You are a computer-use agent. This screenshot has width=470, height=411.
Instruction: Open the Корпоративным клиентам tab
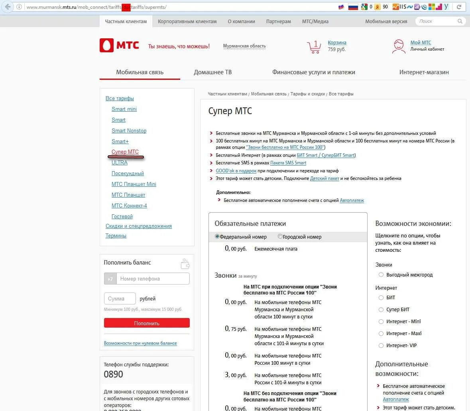pyautogui.click(x=187, y=21)
